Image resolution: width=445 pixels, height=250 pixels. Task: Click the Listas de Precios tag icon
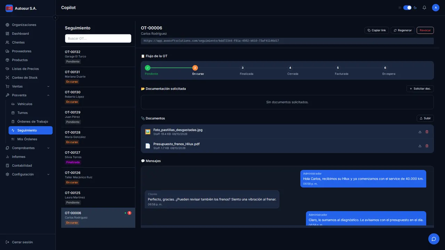tap(7, 69)
